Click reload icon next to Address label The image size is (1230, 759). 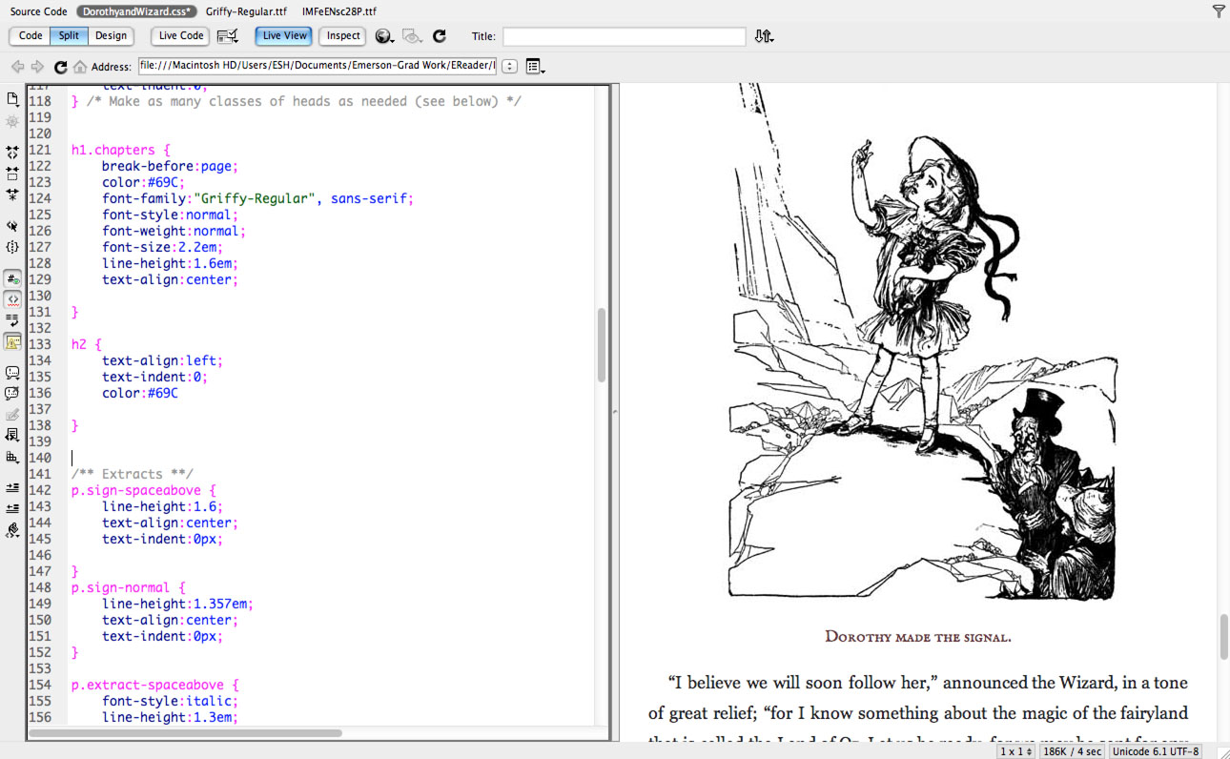point(60,67)
